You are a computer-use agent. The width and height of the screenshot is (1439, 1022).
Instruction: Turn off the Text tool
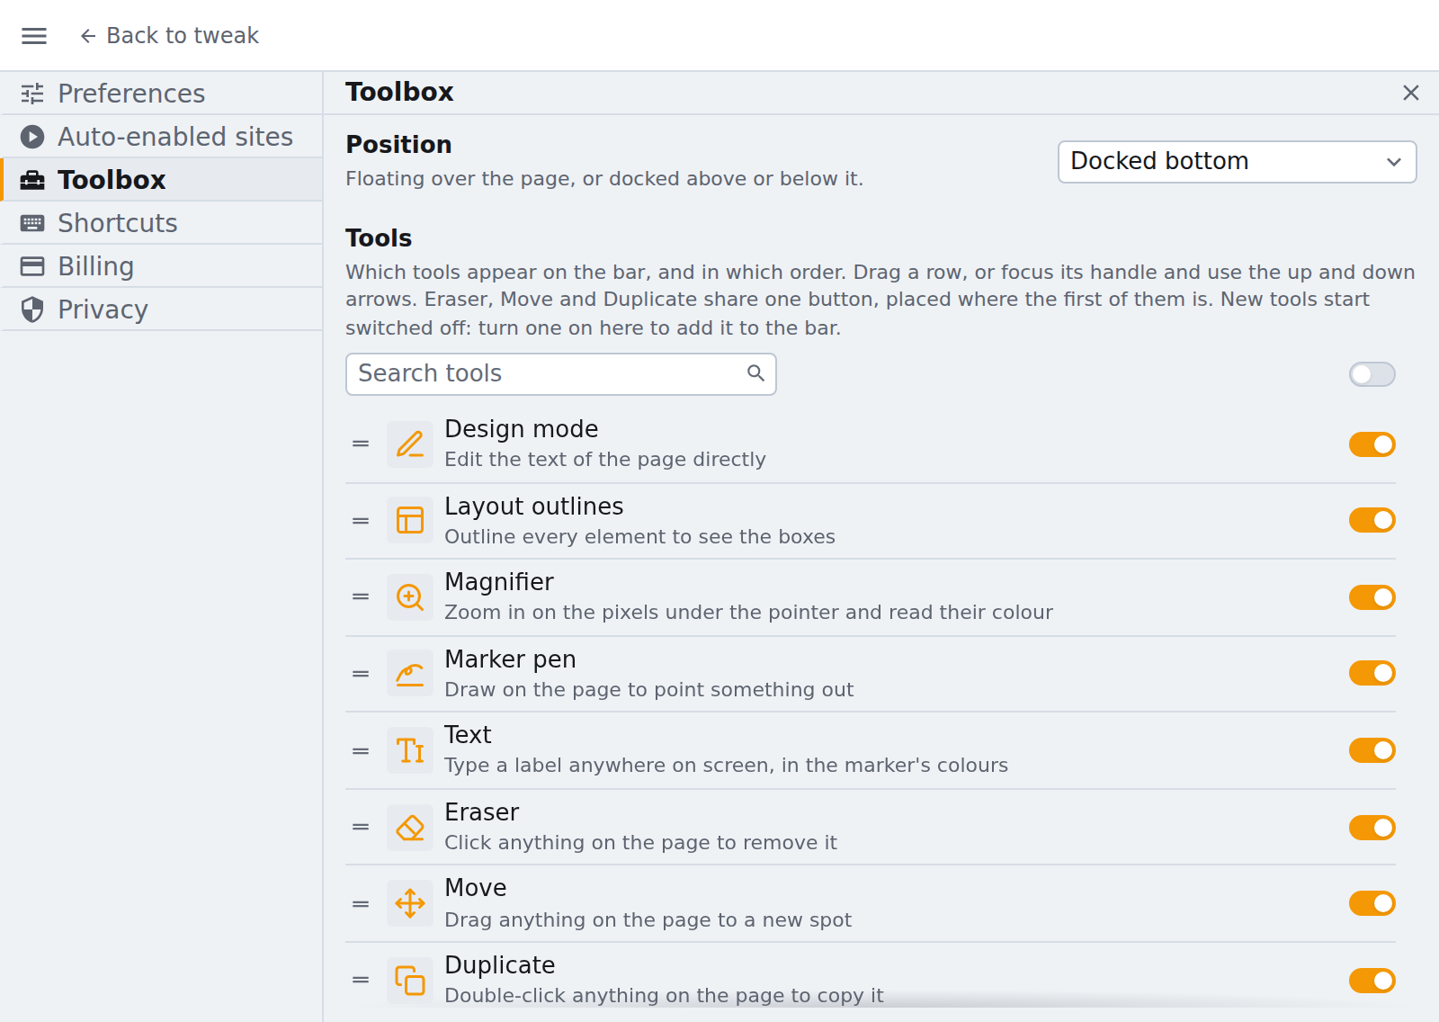1372,750
